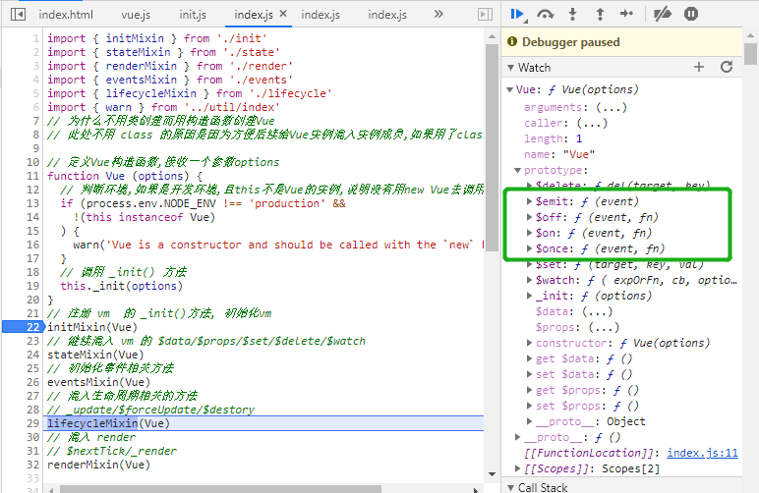759x493 pixels.
Task: Click renderMixin(Vue) on line 32
Action: [98, 465]
